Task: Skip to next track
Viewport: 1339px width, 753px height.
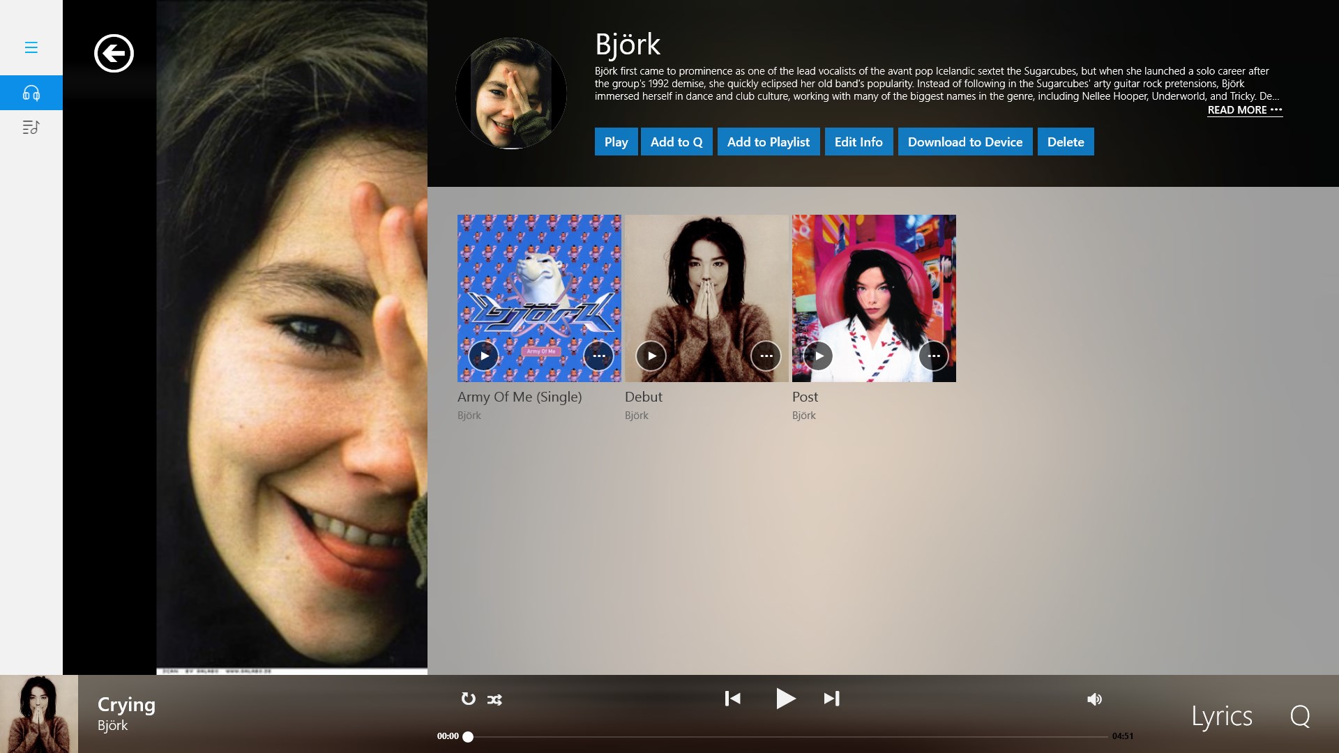Action: point(831,699)
